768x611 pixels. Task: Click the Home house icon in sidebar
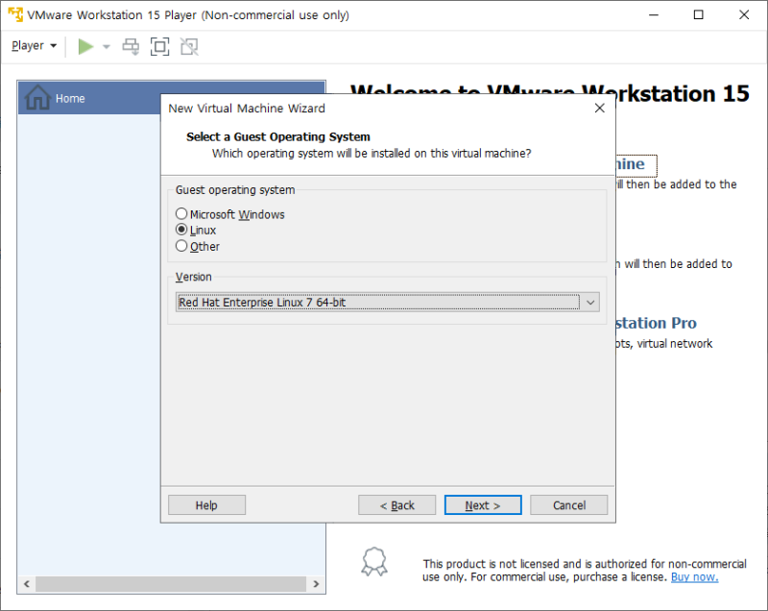click(x=38, y=98)
